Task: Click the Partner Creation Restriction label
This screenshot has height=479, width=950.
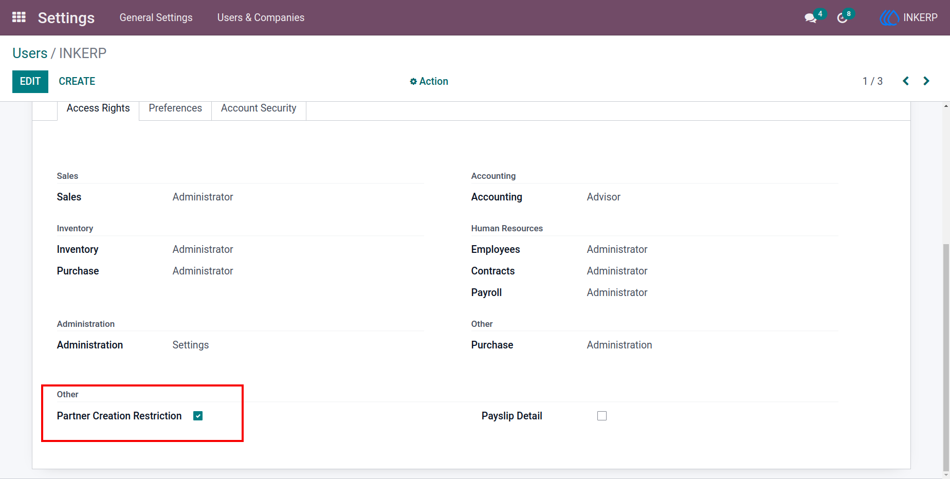Action: tap(119, 416)
